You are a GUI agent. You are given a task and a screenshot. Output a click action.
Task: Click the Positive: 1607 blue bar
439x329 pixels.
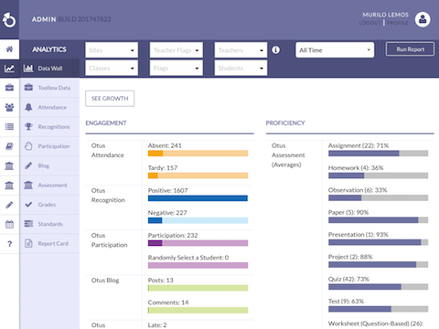tap(198, 198)
